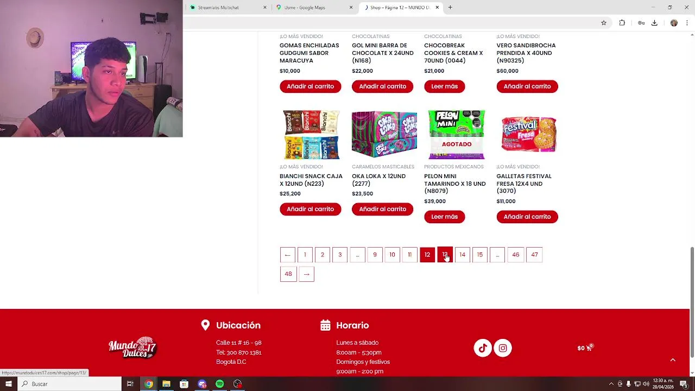Open the Chrome profile avatar

[x=674, y=23]
